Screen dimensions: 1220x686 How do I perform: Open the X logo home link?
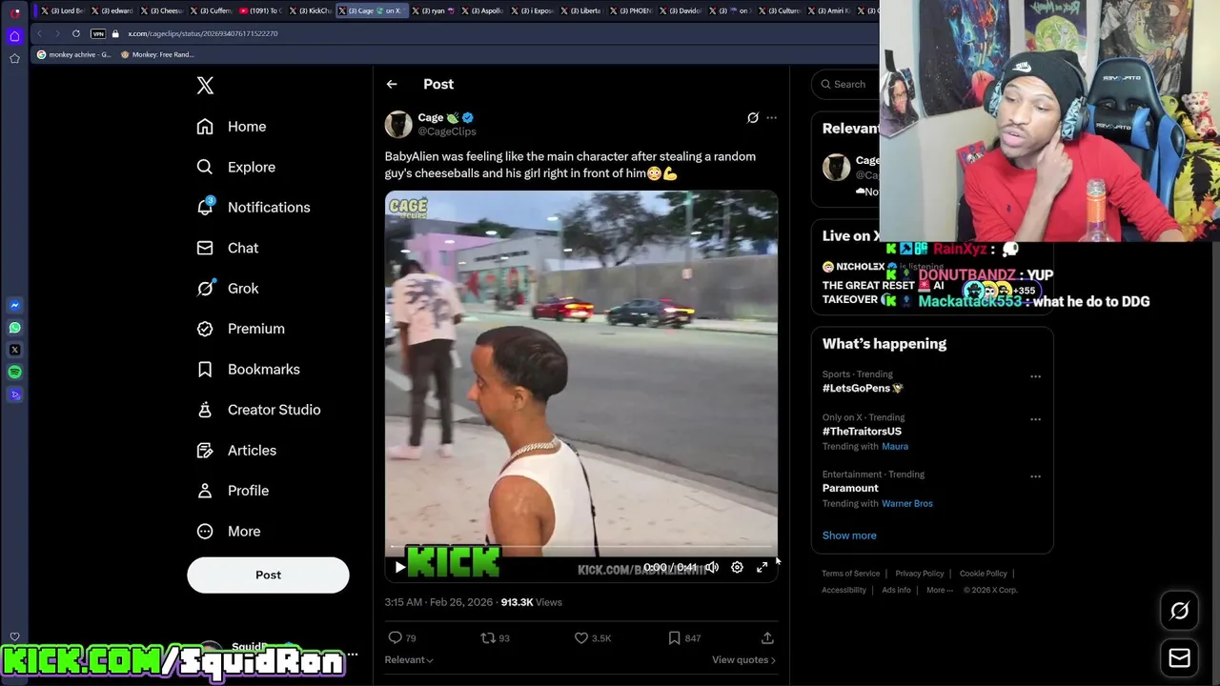(205, 86)
